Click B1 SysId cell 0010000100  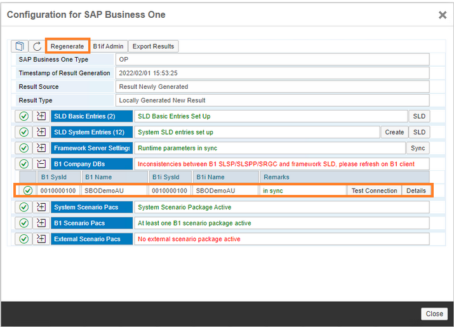pyautogui.click(x=59, y=190)
